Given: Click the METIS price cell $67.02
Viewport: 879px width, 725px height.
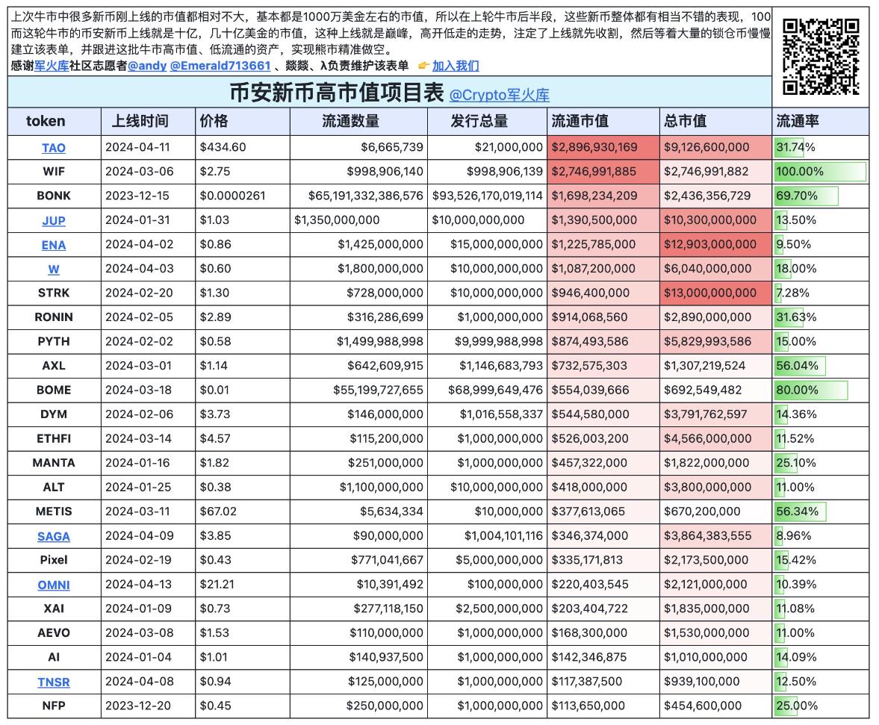Looking at the screenshot, I should pyautogui.click(x=243, y=511).
